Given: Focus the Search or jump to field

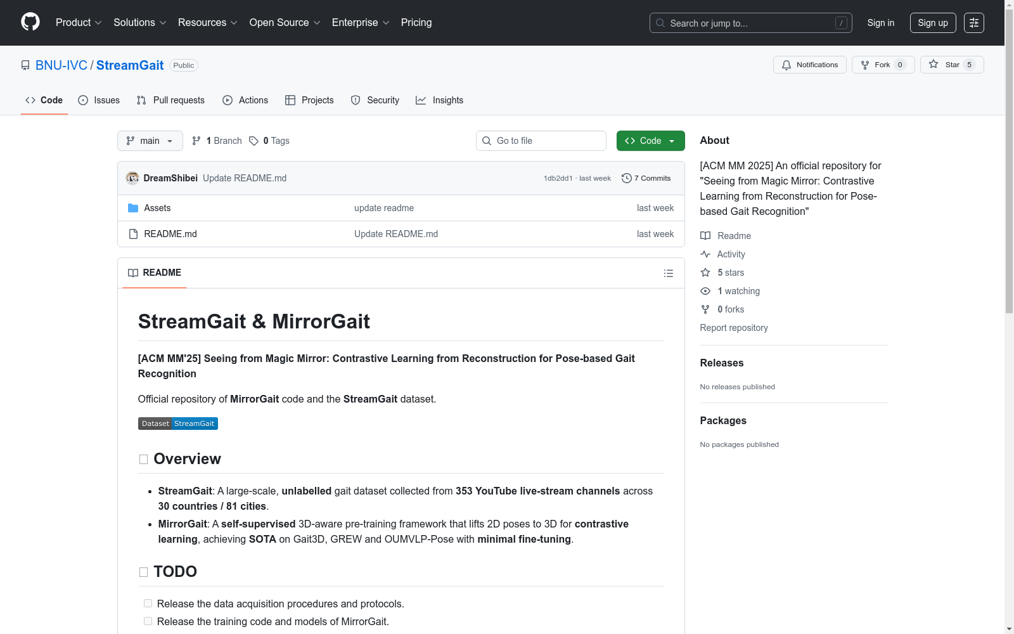Looking at the screenshot, I should pyautogui.click(x=750, y=23).
